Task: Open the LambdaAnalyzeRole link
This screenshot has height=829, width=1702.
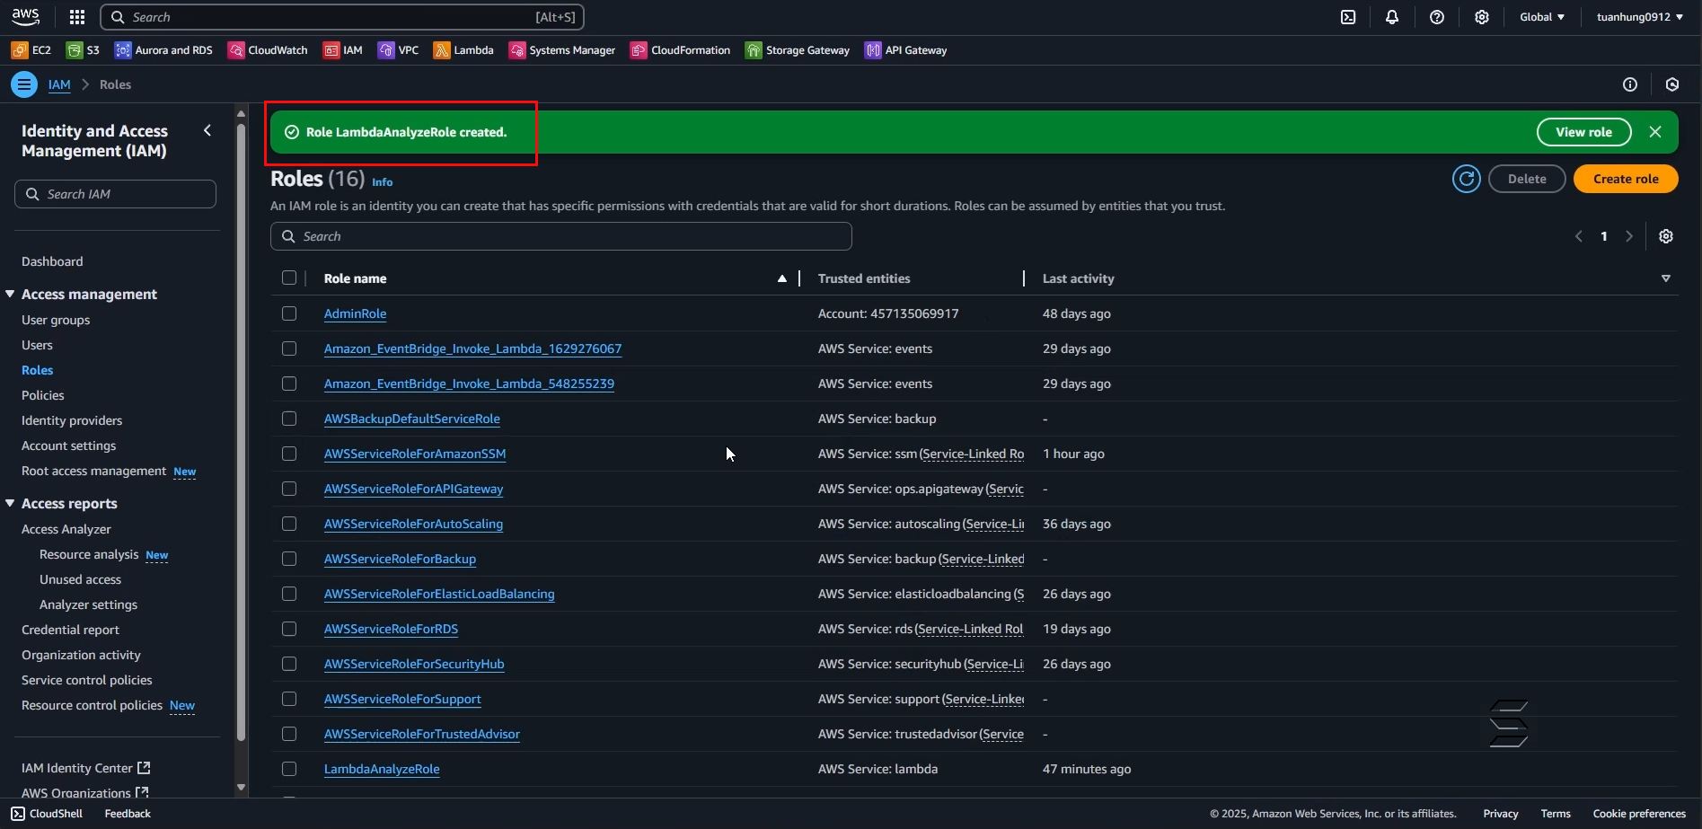Action: pos(382,769)
